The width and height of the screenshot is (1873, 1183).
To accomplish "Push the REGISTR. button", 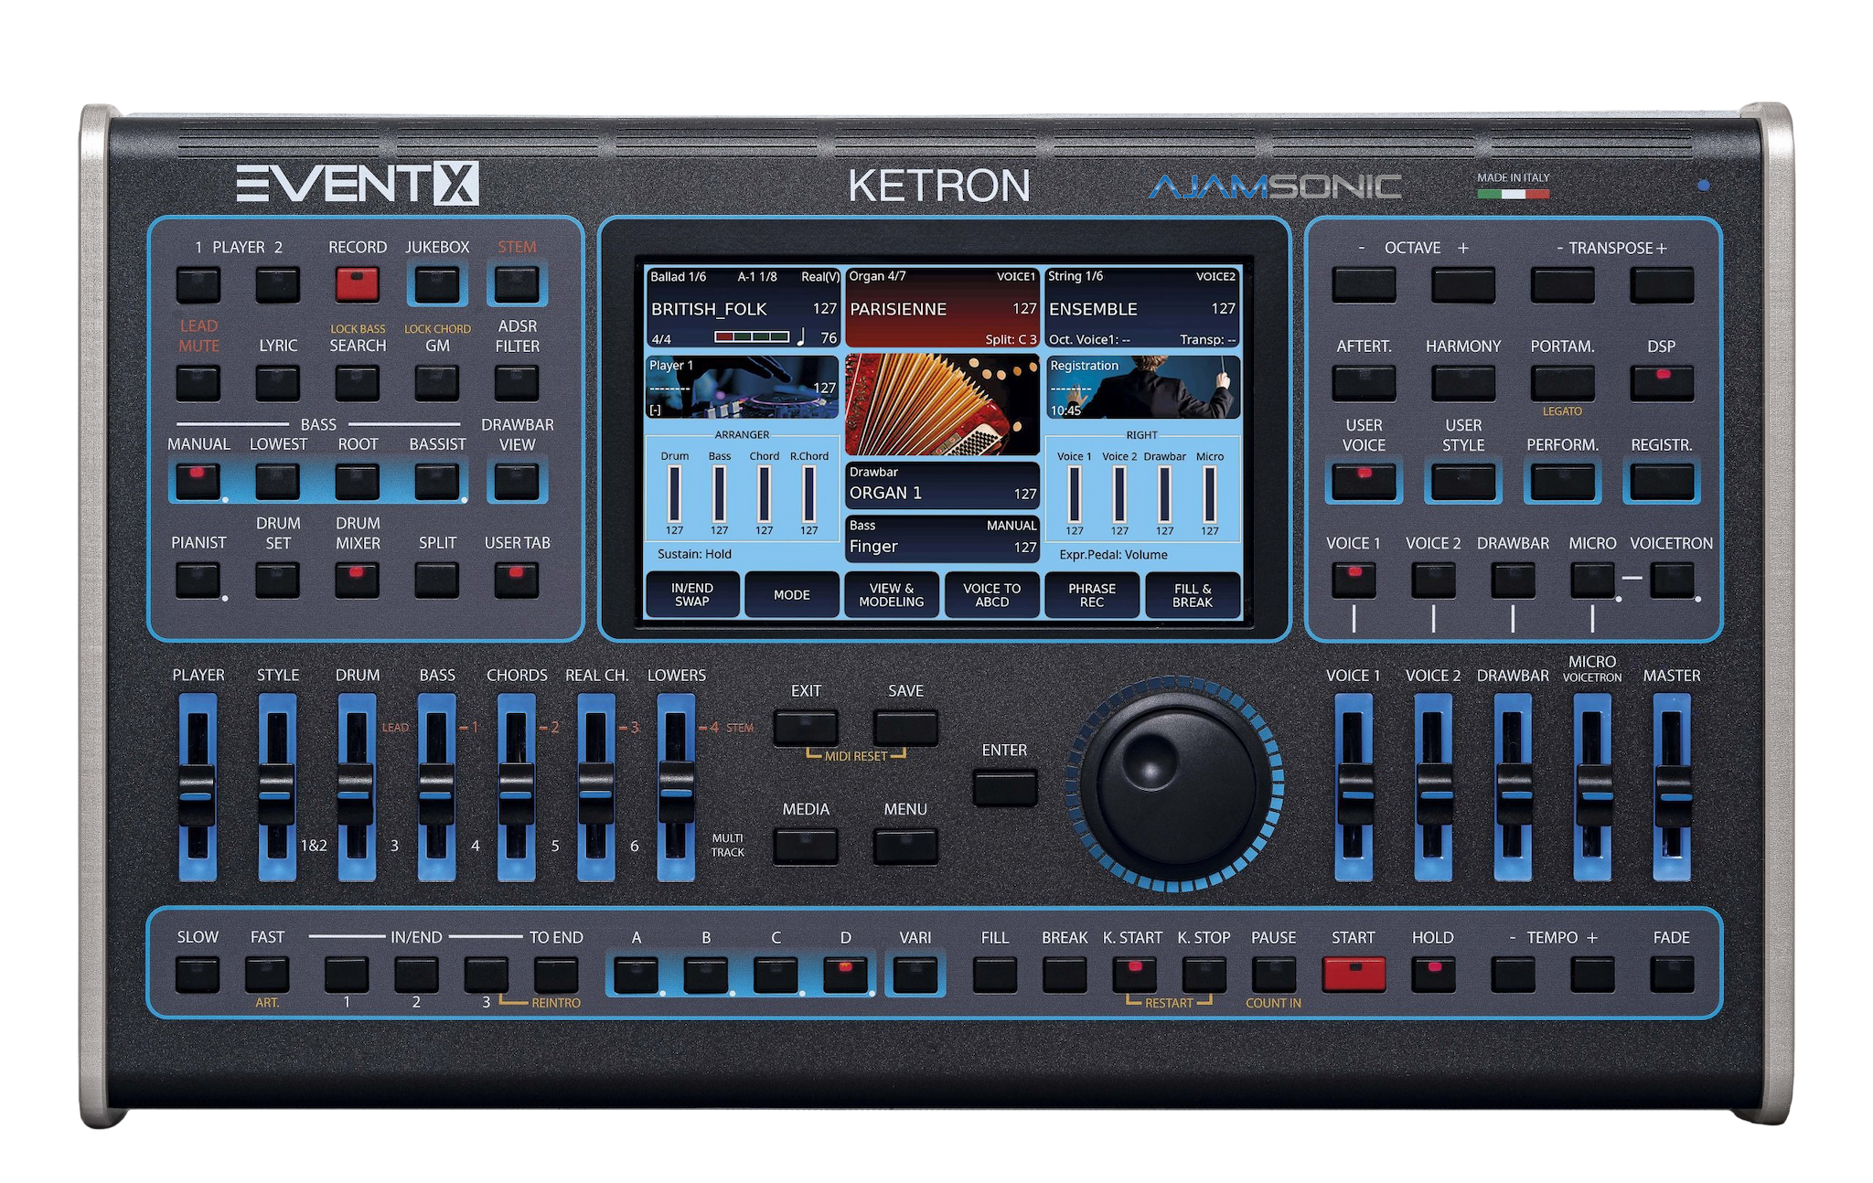I will [x=1662, y=482].
